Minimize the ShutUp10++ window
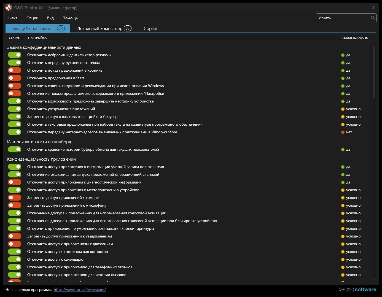The height and width of the screenshot is (297, 382). coord(352,8)
